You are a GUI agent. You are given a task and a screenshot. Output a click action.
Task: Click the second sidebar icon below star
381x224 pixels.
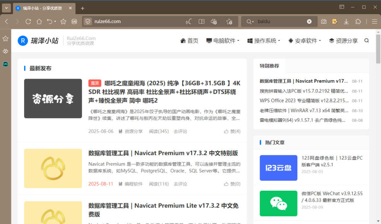coord(5,51)
